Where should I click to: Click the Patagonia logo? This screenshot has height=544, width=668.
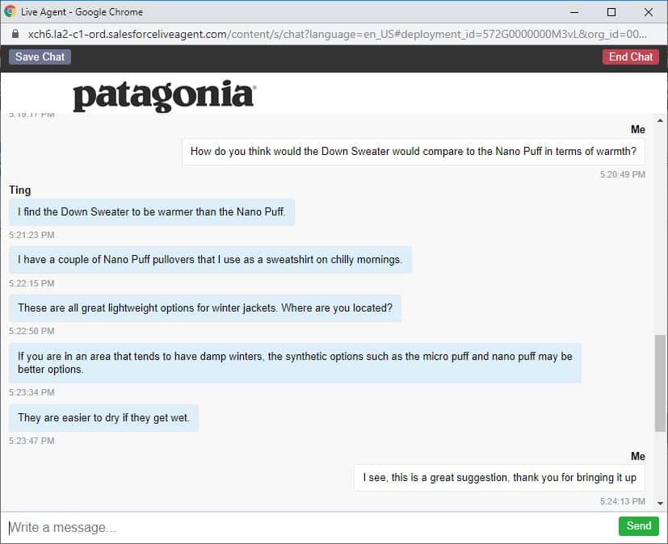pyautogui.click(x=165, y=95)
